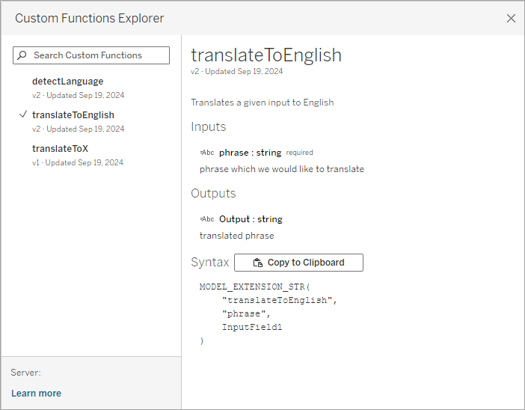Click the Abc string icon next to Output
525x410 pixels.
207,219
